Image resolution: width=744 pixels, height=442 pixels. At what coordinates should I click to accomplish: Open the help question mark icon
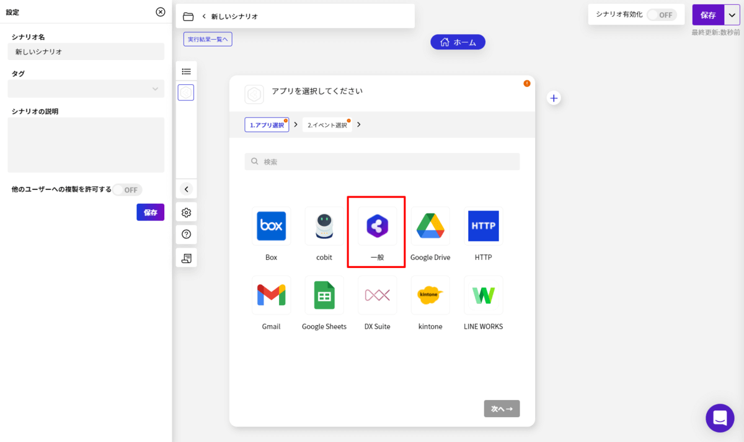186,234
